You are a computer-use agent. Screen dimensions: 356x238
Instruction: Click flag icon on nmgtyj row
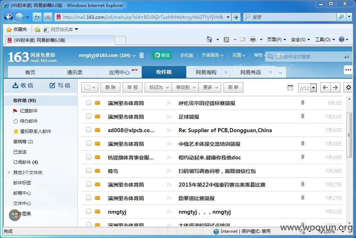[169, 212]
